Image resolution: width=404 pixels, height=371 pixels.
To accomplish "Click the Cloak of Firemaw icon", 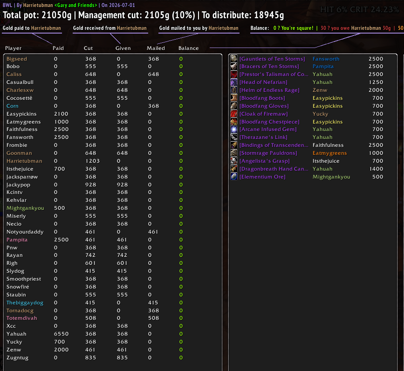I will pyautogui.click(x=234, y=114).
